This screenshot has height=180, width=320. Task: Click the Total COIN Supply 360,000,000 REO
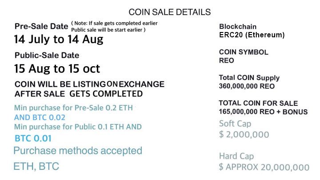[249, 82]
